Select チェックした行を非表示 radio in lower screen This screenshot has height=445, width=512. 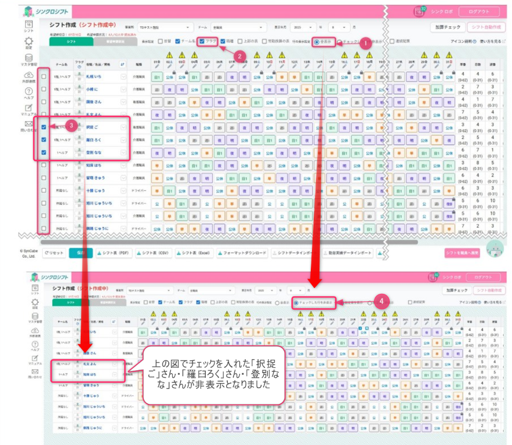pyautogui.click(x=296, y=302)
